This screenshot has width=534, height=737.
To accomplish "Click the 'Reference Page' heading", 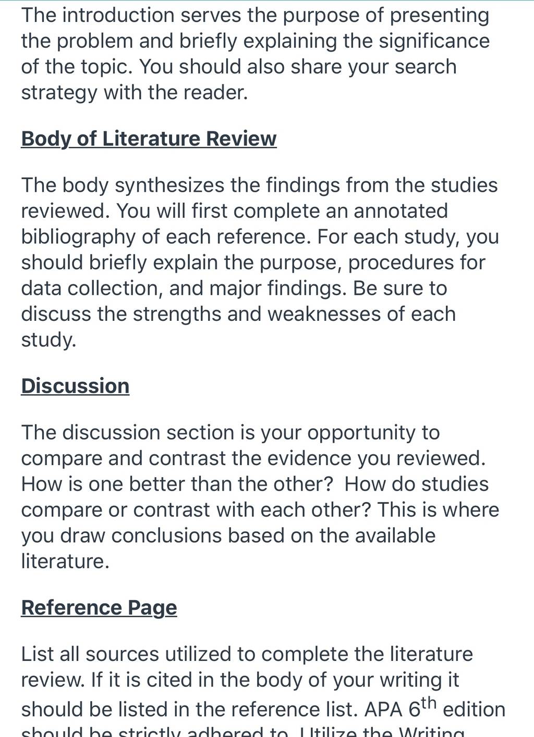I will [x=99, y=608].
